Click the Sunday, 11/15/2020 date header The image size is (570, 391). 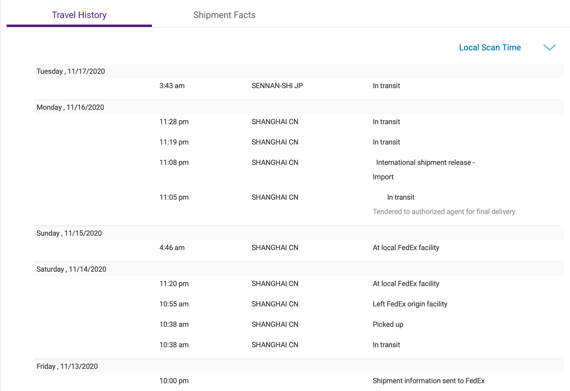click(69, 233)
